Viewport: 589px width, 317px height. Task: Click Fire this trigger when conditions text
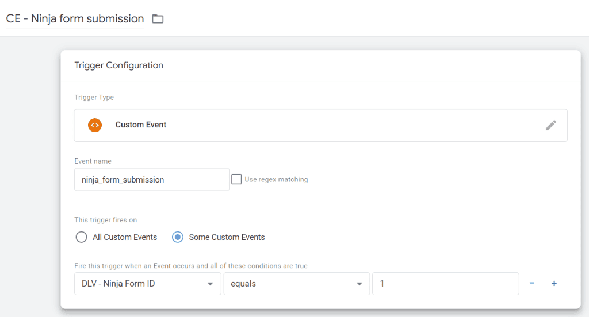[x=191, y=266]
